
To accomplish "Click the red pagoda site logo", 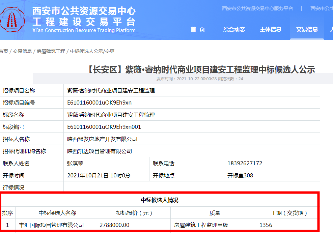I will coord(12,20).
